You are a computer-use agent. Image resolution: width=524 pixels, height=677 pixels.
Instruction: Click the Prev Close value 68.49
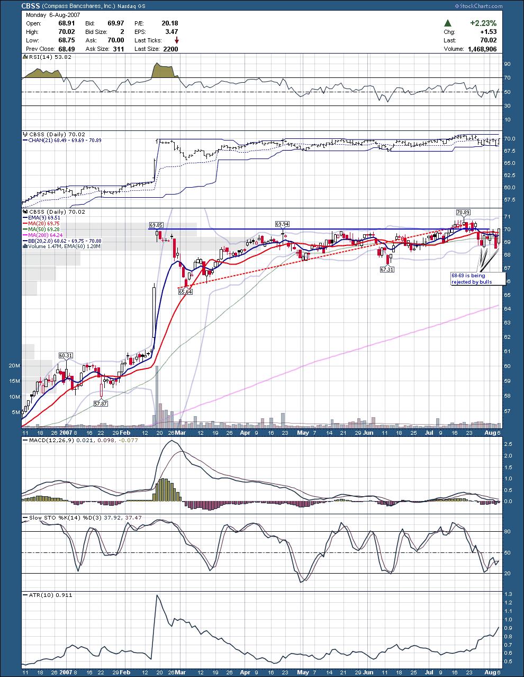coord(66,49)
